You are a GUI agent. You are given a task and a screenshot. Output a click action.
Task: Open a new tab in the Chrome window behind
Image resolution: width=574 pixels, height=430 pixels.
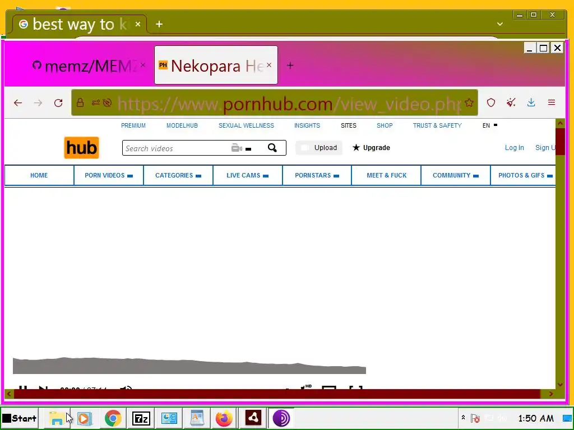tap(159, 25)
